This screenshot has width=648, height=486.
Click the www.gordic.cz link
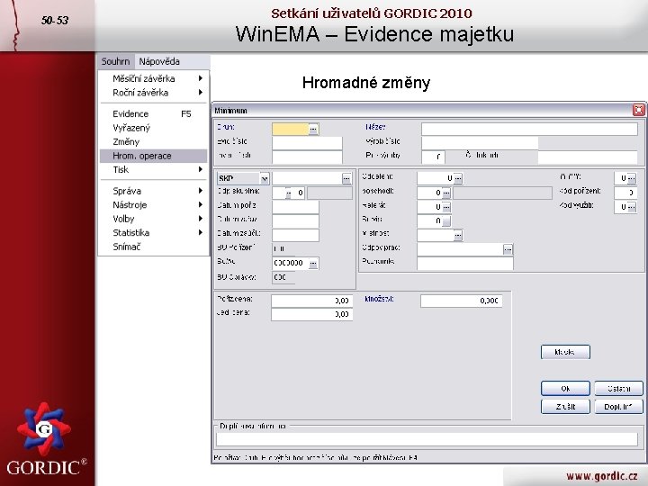tap(601, 476)
